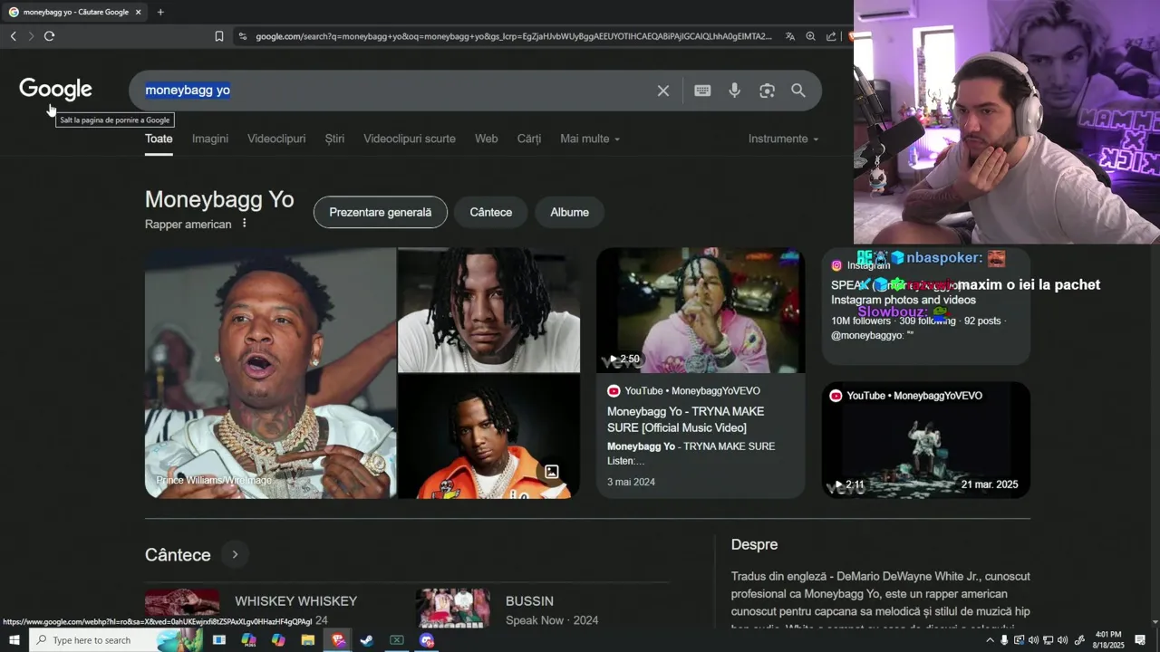The height and width of the screenshot is (652, 1160).
Task: Share this page via address bar icon
Action: (x=831, y=36)
